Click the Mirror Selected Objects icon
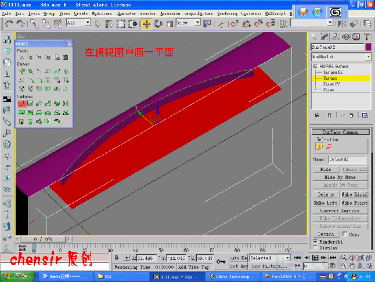 [342, 23]
